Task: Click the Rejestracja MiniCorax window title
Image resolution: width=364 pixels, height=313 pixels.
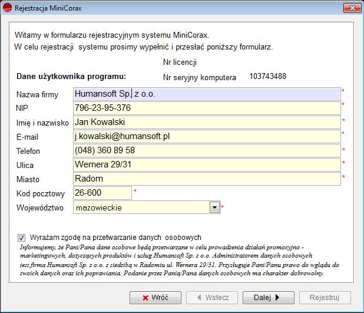Action: click(48, 8)
